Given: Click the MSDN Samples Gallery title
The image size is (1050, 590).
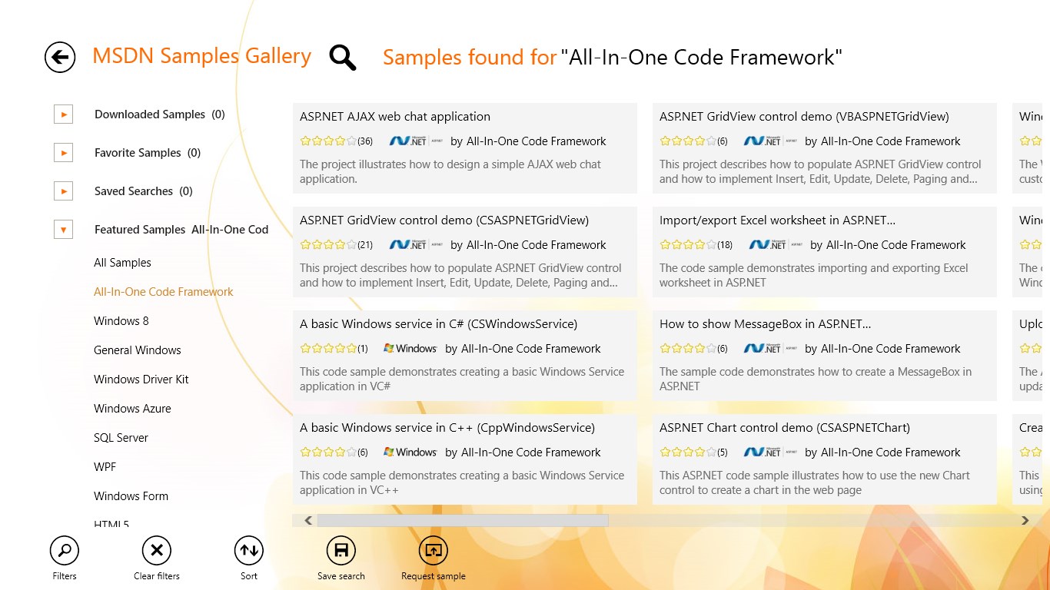Looking at the screenshot, I should click(201, 56).
